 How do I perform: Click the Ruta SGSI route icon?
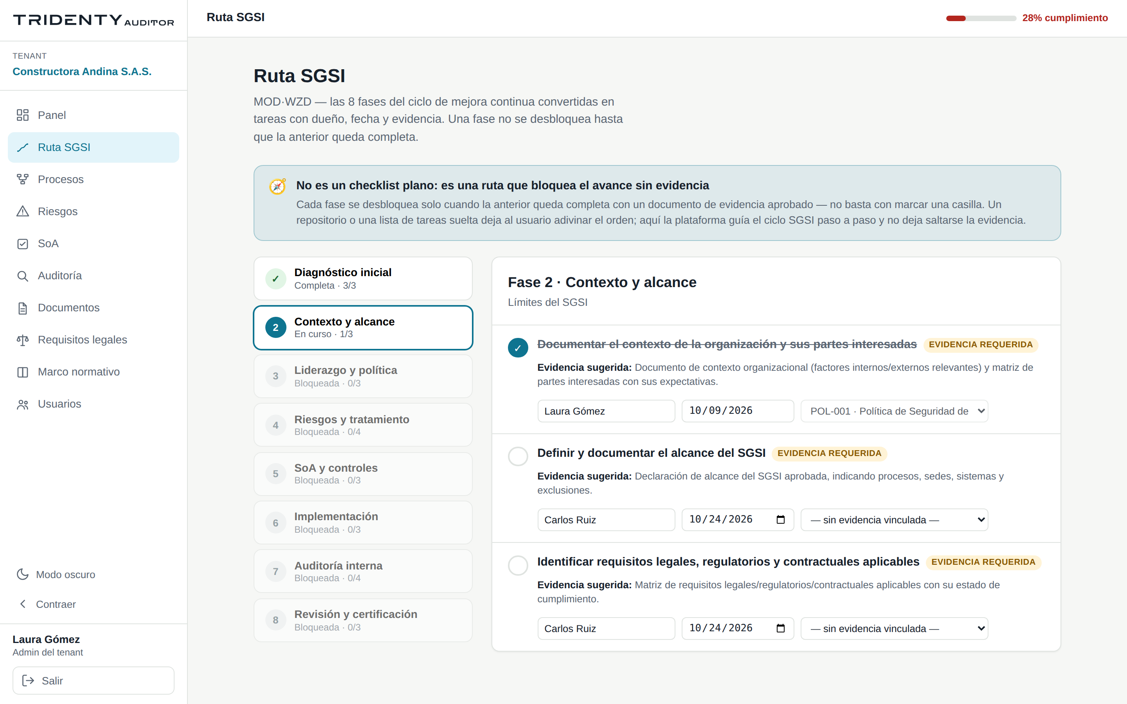point(22,147)
